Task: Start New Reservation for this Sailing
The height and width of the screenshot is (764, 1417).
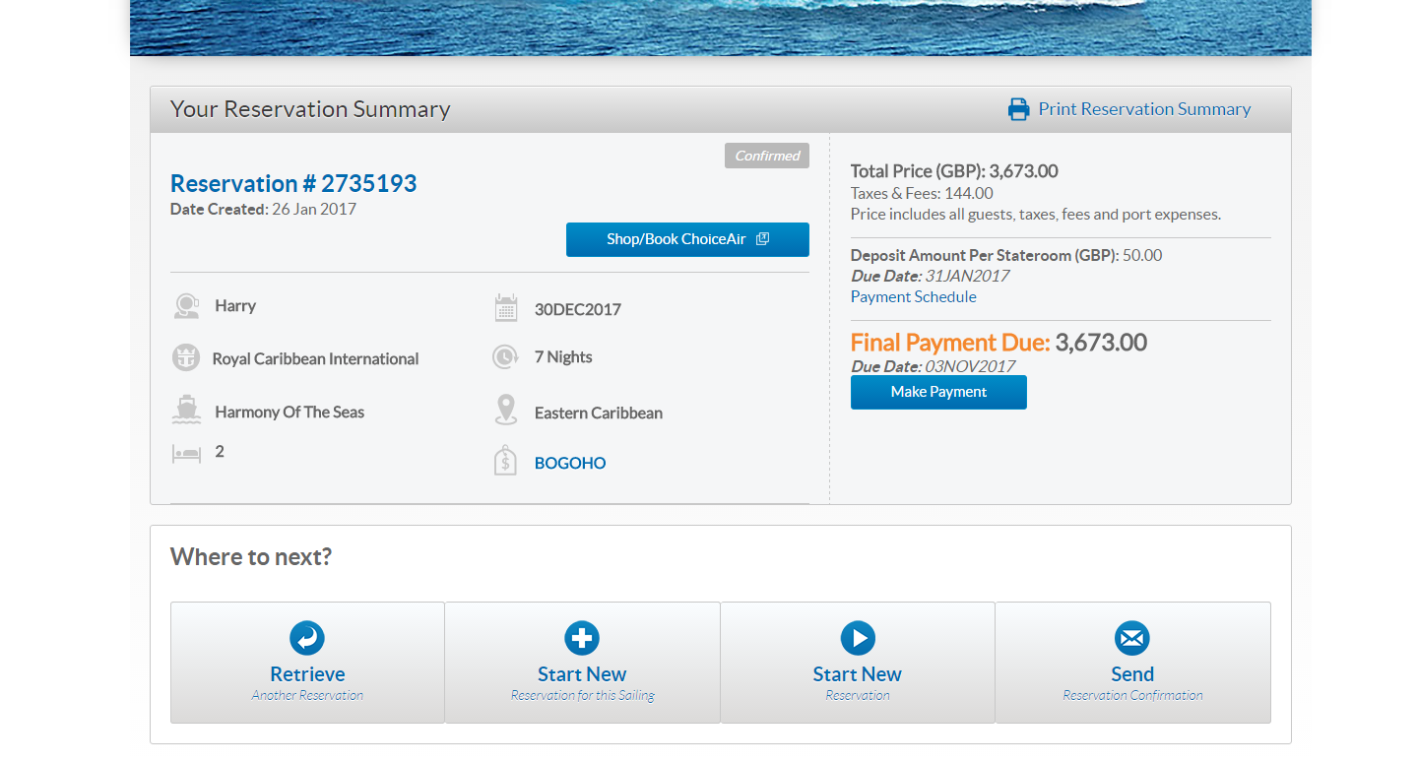Action: click(582, 663)
